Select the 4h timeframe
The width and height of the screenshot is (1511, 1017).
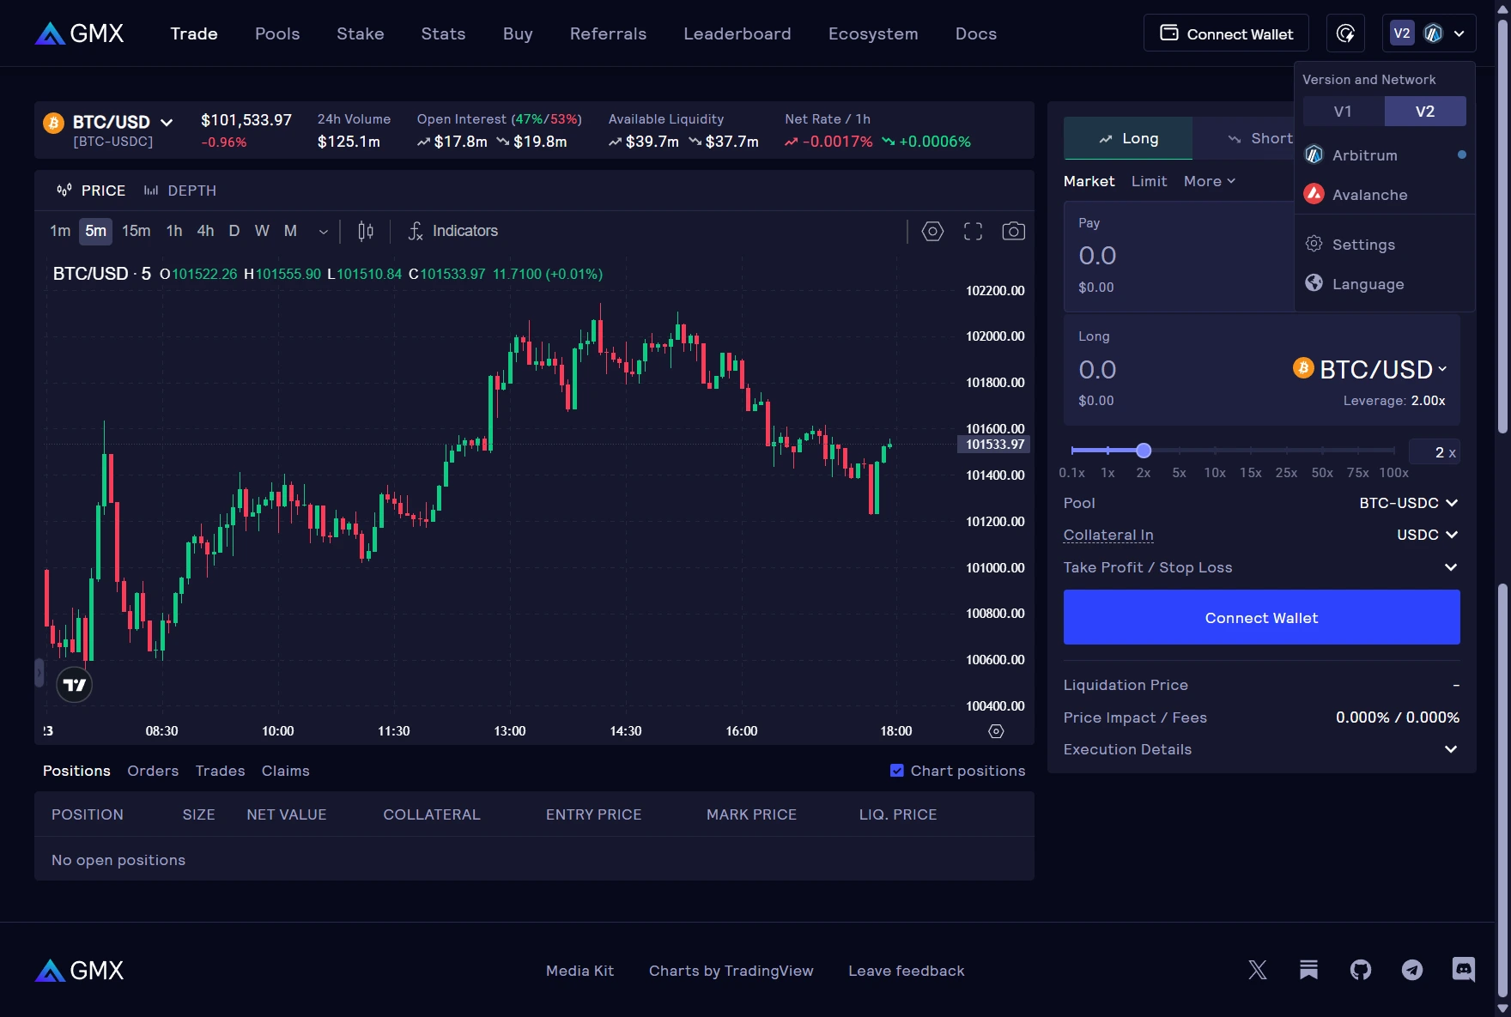tap(205, 231)
